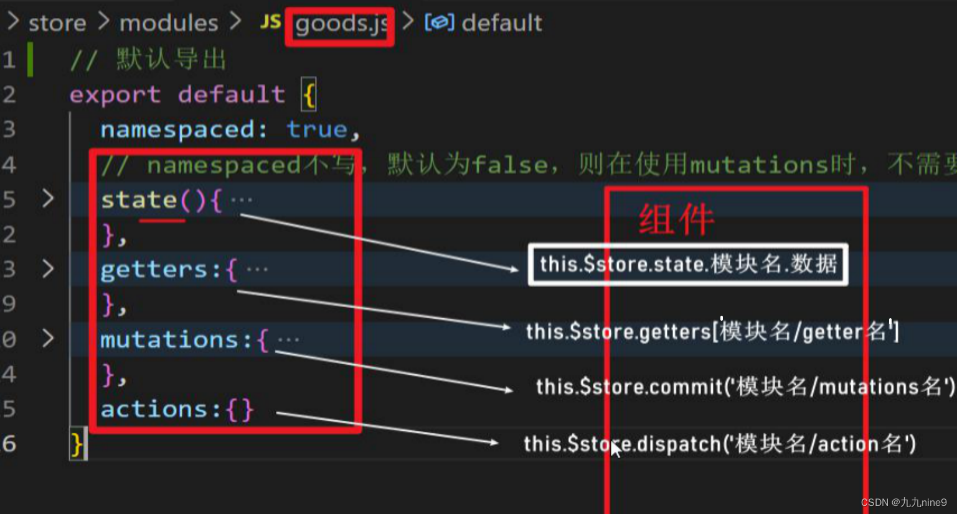Open the store breadcrumb segment
The height and width of the screenshot is (514, 957).
(x=57, y=23)
